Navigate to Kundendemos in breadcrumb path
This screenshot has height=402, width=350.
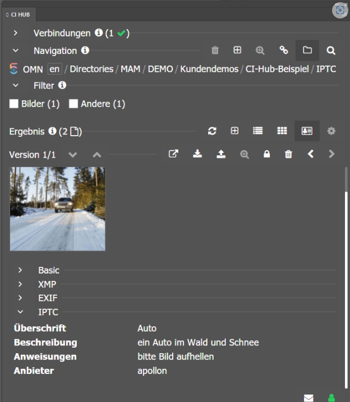click(x=209, y=69)
